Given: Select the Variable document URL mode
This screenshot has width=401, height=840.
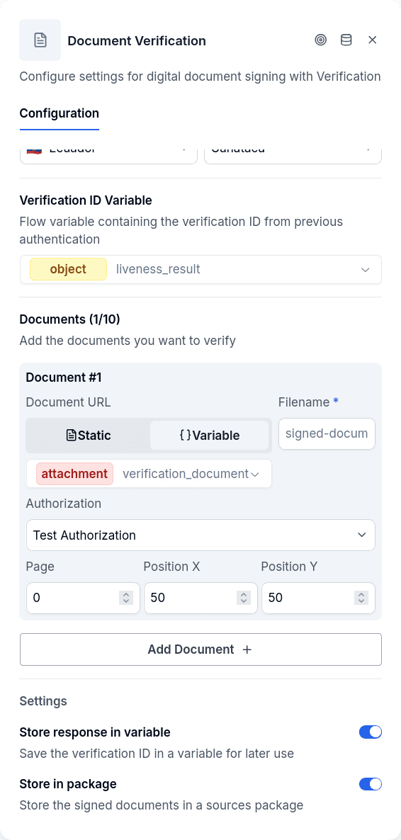Looking at the screenshot, I should 209,436.
